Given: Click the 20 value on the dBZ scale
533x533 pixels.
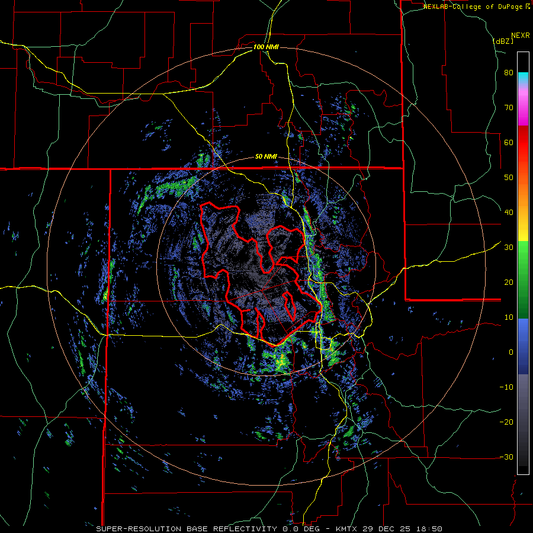Looking at the screenshot, I should pyautogui.click(x=509, y=282).
